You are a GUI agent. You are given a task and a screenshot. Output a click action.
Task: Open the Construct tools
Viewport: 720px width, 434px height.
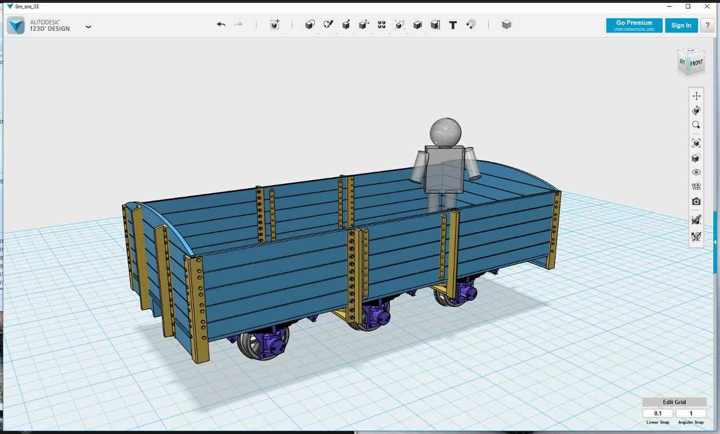346,25
